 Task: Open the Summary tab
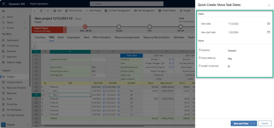tap(40, 37)
